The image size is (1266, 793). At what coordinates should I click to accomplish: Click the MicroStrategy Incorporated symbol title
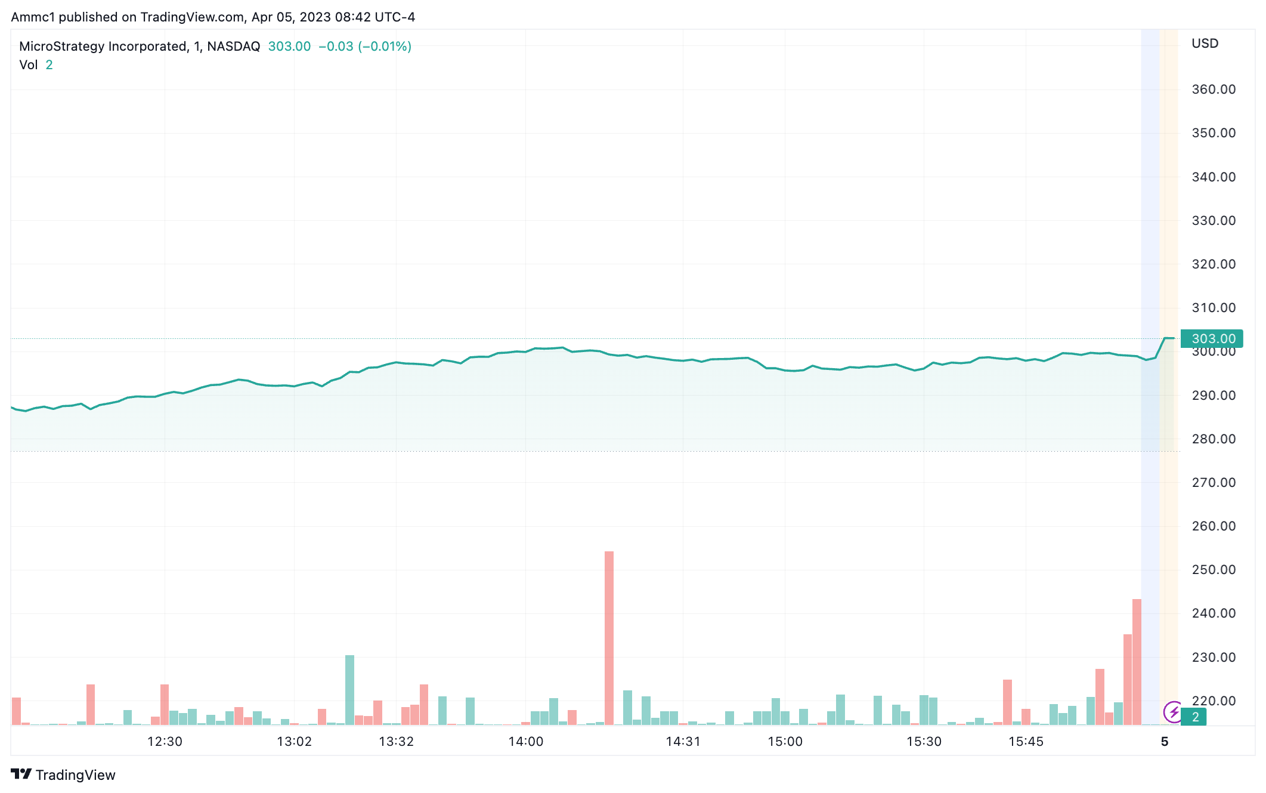click(x=103, y=46)
